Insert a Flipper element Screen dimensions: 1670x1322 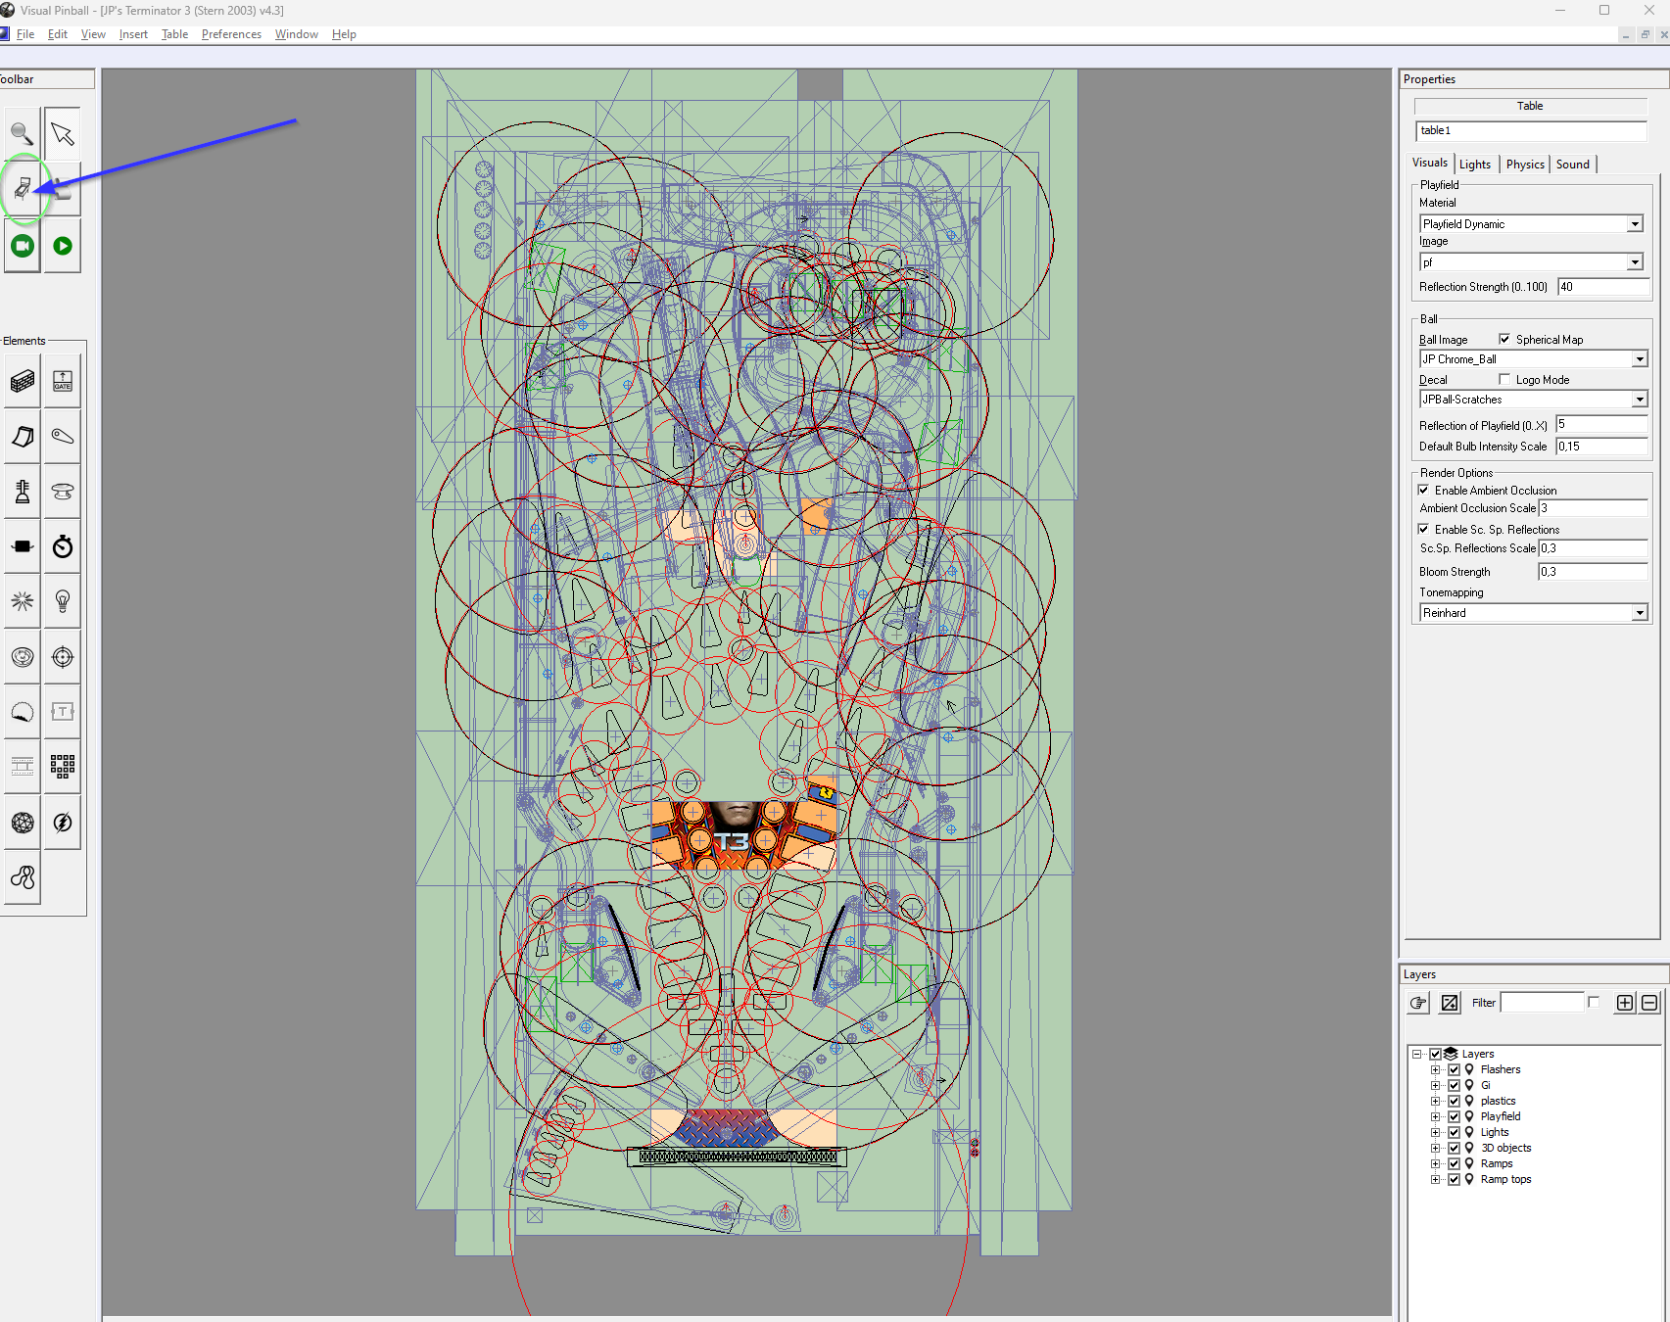63,437
